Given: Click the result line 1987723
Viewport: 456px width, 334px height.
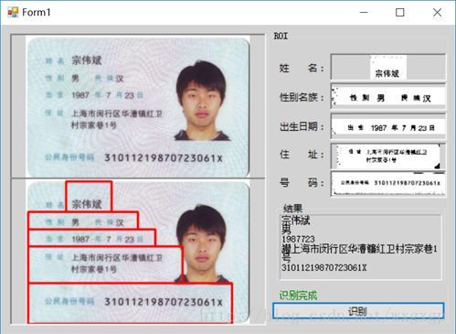Looking at the screenshot, I should coord(298,239).
